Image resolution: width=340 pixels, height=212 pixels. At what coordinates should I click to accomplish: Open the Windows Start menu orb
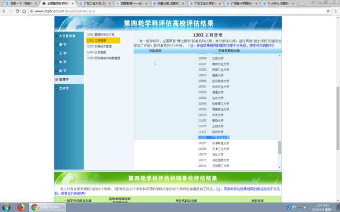click(x=6, y=207)
